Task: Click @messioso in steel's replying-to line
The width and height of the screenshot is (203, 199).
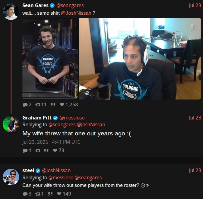Action: point(61,178)
